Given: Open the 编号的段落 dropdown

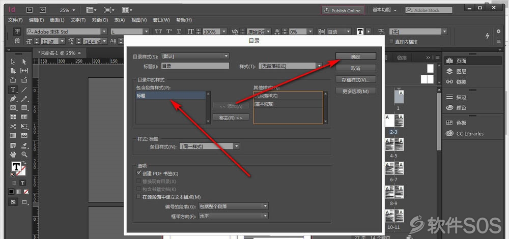Looking at the screenshot, I should [x=234, y=206].
